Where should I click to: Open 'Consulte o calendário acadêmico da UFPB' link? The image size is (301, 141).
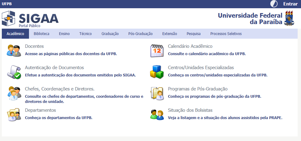(207, 54)
